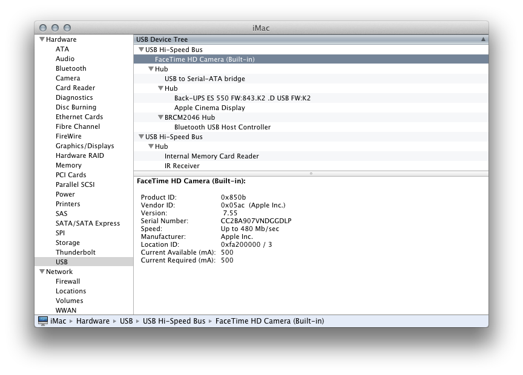Select Graphics/Displays in sidebar

click(85, 146)
